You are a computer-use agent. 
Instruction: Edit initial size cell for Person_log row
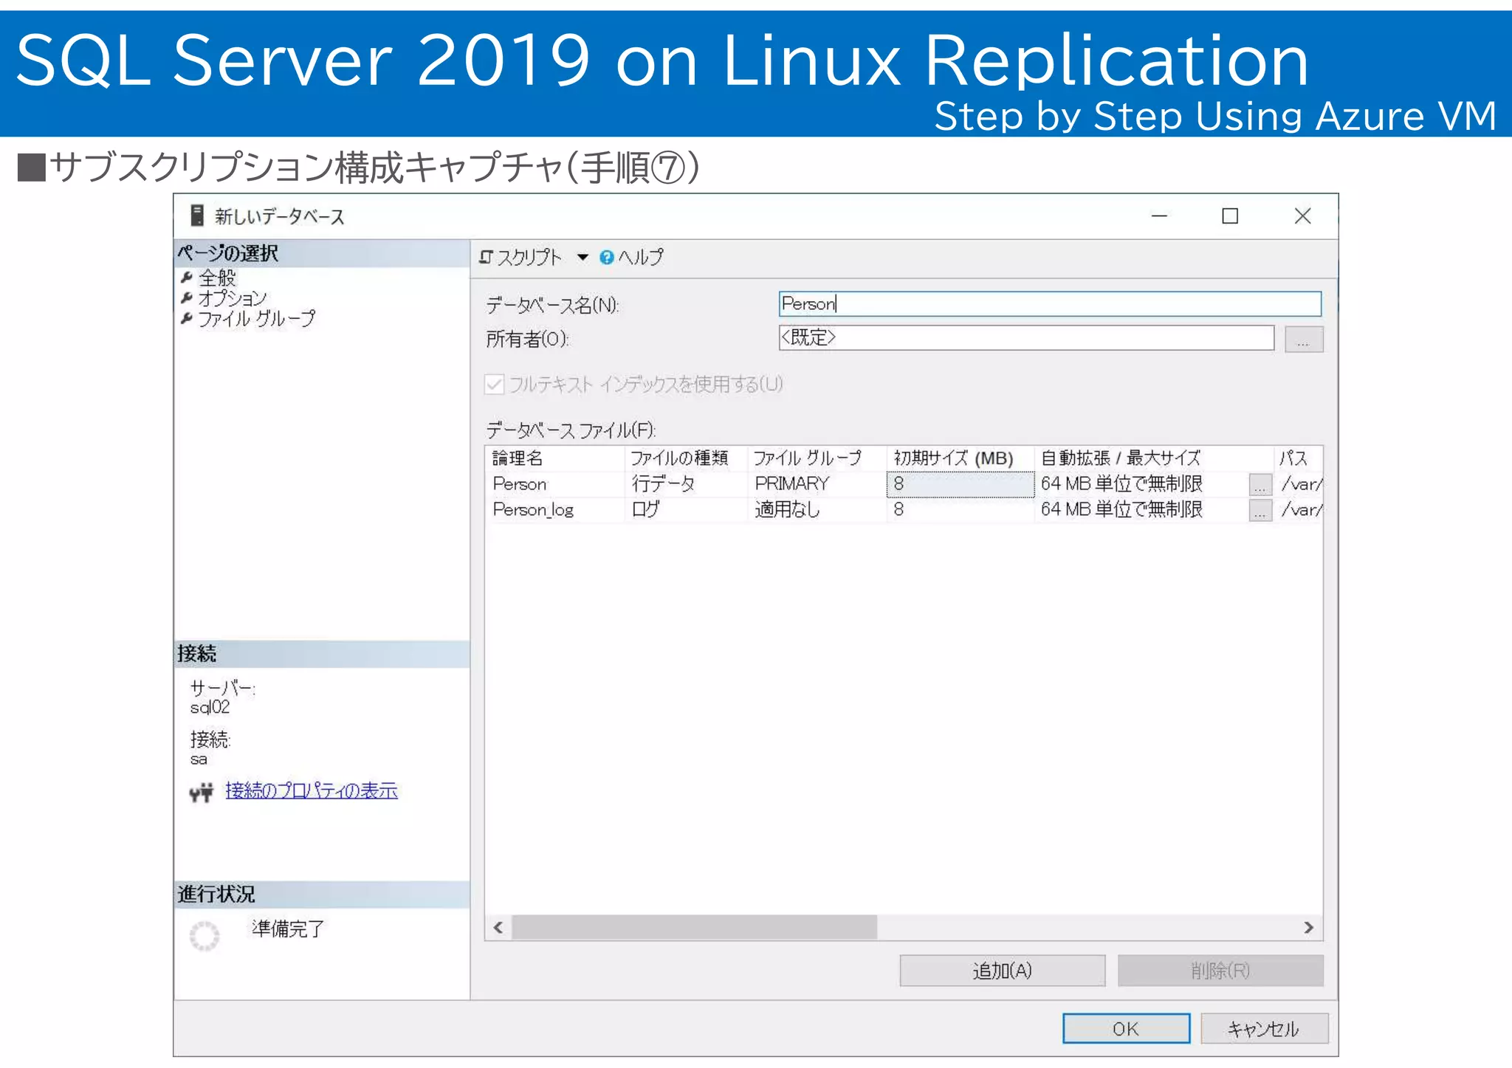tap(960, 510)
